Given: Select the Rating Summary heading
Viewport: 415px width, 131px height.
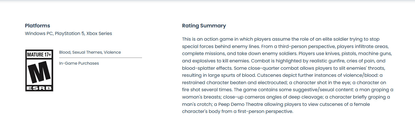Looking at the screenshot, I should 204,26.
